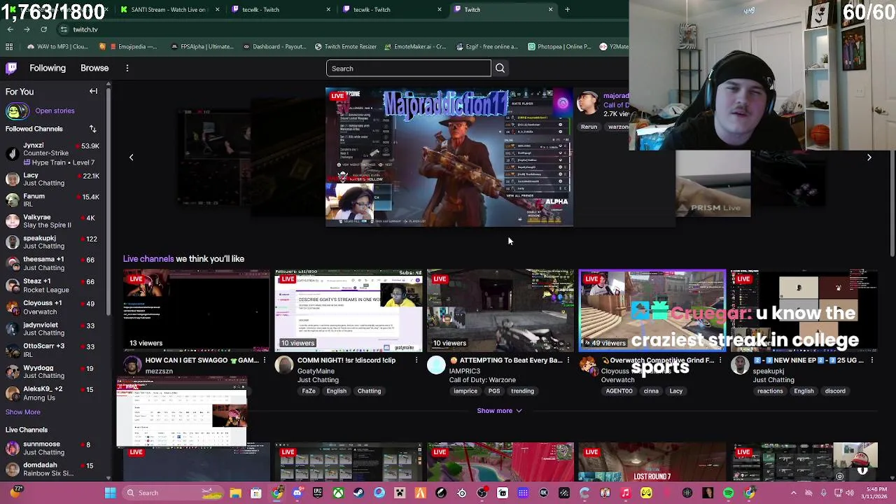Go to previous carousel stream
Image resolution: width=896 pixels, height=504 pixels.
(131, 157)
